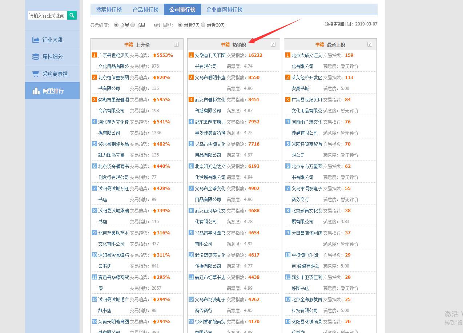The image size is (463, 333).
Task: Open company 北京金海豚教育科技有限公司
Action: [x=307, y=305]
